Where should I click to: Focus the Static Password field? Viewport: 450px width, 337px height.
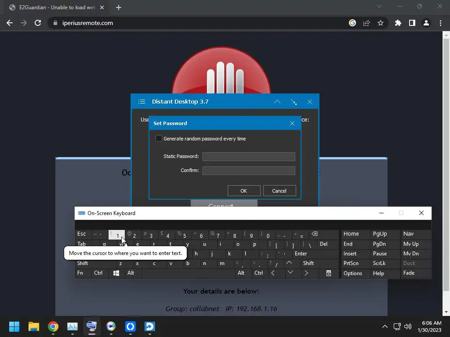[249, 157]
